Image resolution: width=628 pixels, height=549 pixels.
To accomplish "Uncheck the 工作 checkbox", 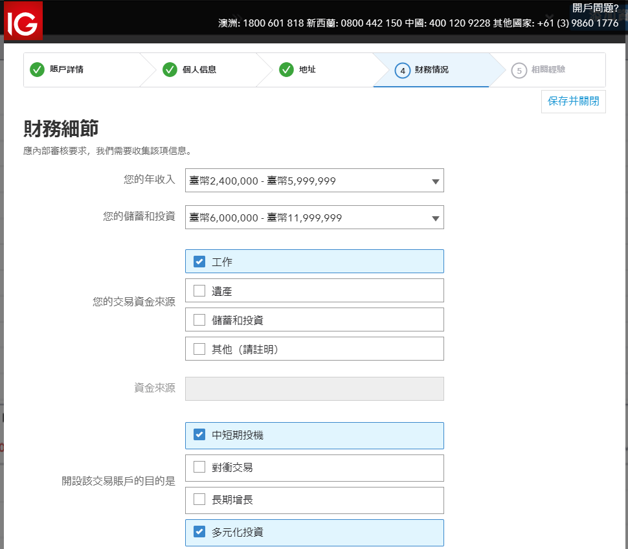I will coord(199,262).
